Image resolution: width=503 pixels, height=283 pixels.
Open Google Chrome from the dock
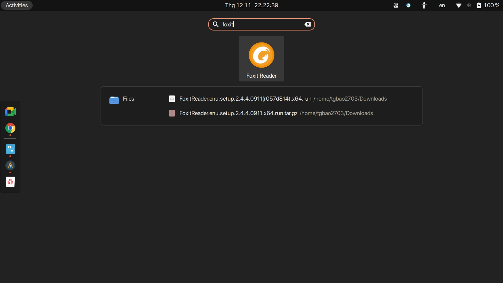pos(10,128)
